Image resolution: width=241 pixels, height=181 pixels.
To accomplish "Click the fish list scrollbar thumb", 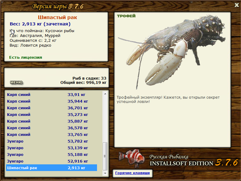I will pyautogui.click(x=105, y=156).
